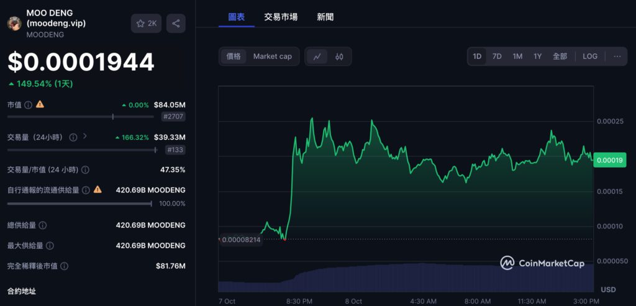The width and height of the screenshot is (636, 306).
Task: Select the 7D time range
Action: click(497, 56)
